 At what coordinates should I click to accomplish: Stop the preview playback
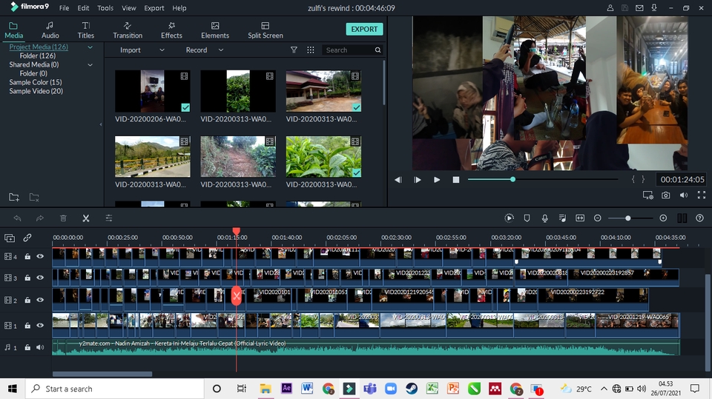456,180
